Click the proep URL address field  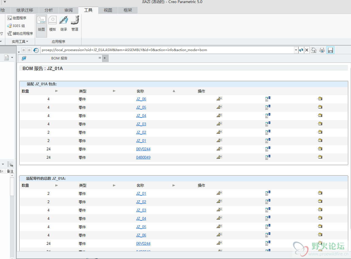pos(167,50)
